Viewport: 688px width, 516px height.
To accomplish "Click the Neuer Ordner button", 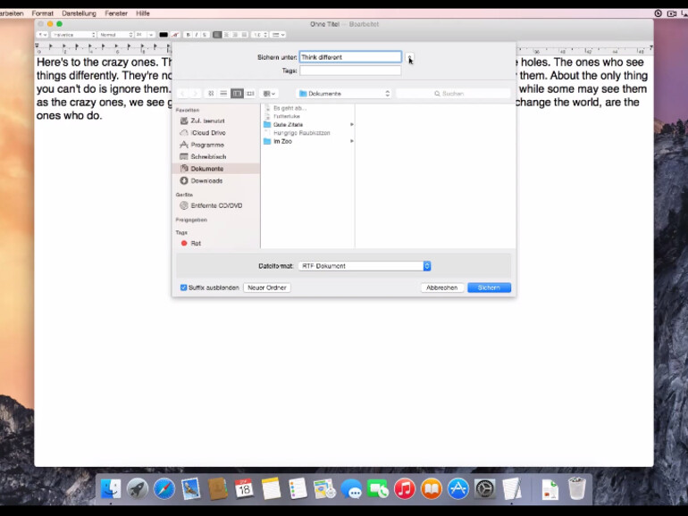I will pos(266,287).
